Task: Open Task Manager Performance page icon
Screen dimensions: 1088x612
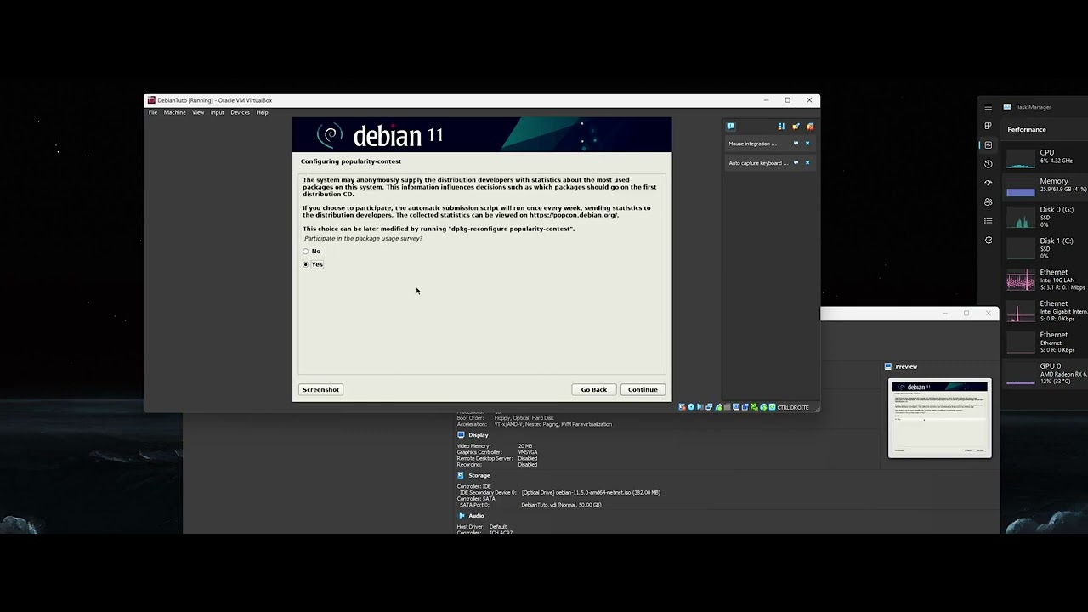Action: [x=988, y=145]
